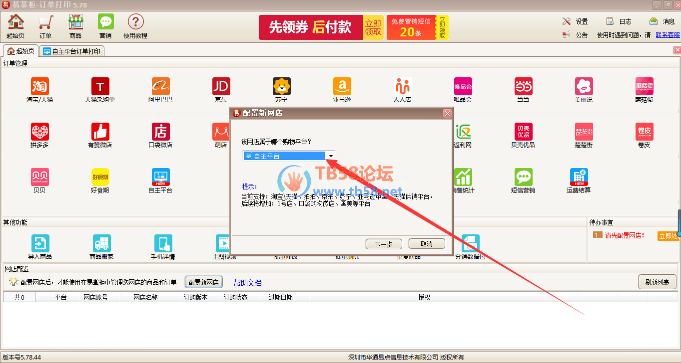Select the 亚马逊 Amazon icon

(342, 87)
